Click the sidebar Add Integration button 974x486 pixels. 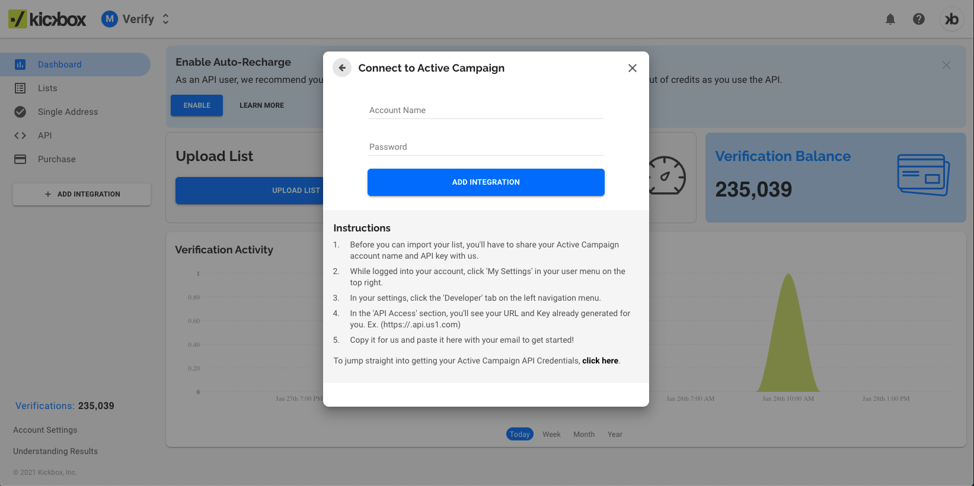[x=82, y=194]
